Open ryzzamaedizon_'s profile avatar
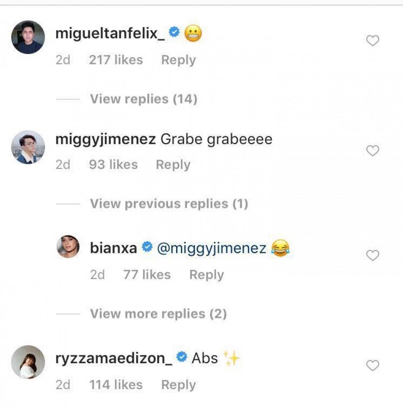Screen dimensions: 403x408 28,362
